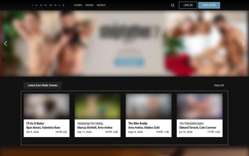Select the Latest Icon Male Scenes tab

point(43,85)
